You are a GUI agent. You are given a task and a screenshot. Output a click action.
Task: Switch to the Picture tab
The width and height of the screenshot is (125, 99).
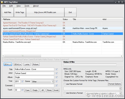coord(35,64)
